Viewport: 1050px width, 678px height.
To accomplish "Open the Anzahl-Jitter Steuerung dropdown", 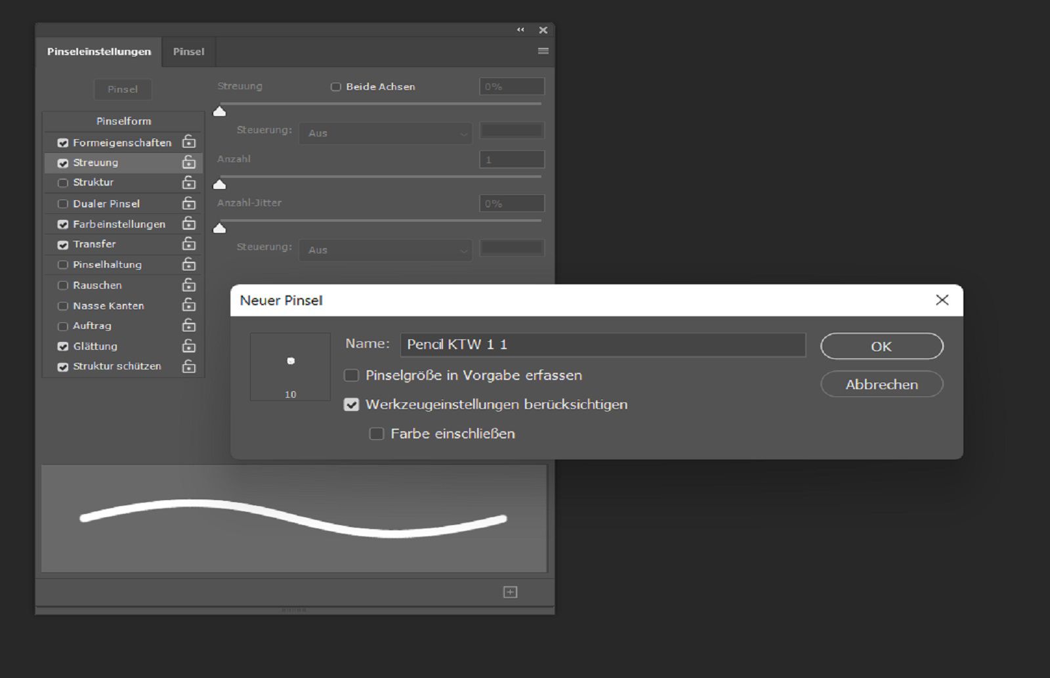I will pyautogui.click(x=386, y=250).
